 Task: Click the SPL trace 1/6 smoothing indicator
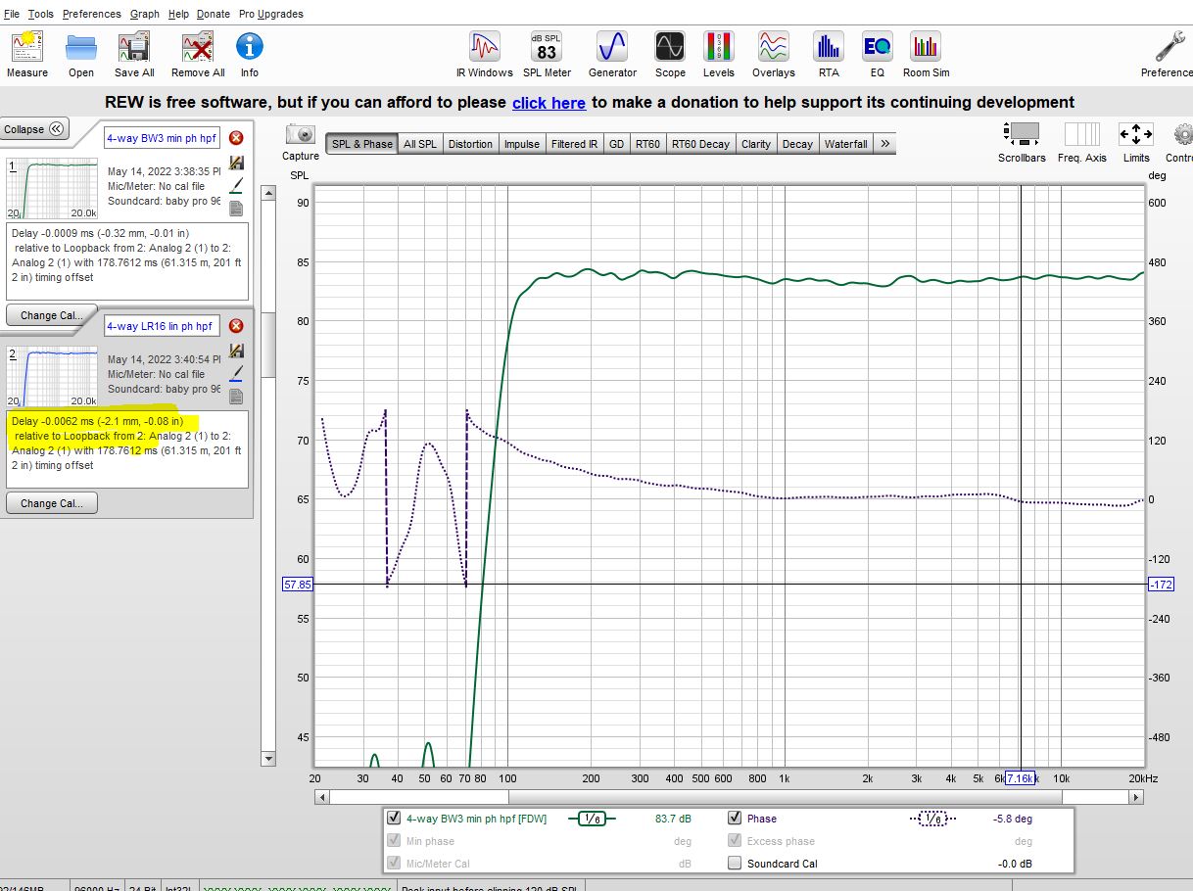click(591, 819)
